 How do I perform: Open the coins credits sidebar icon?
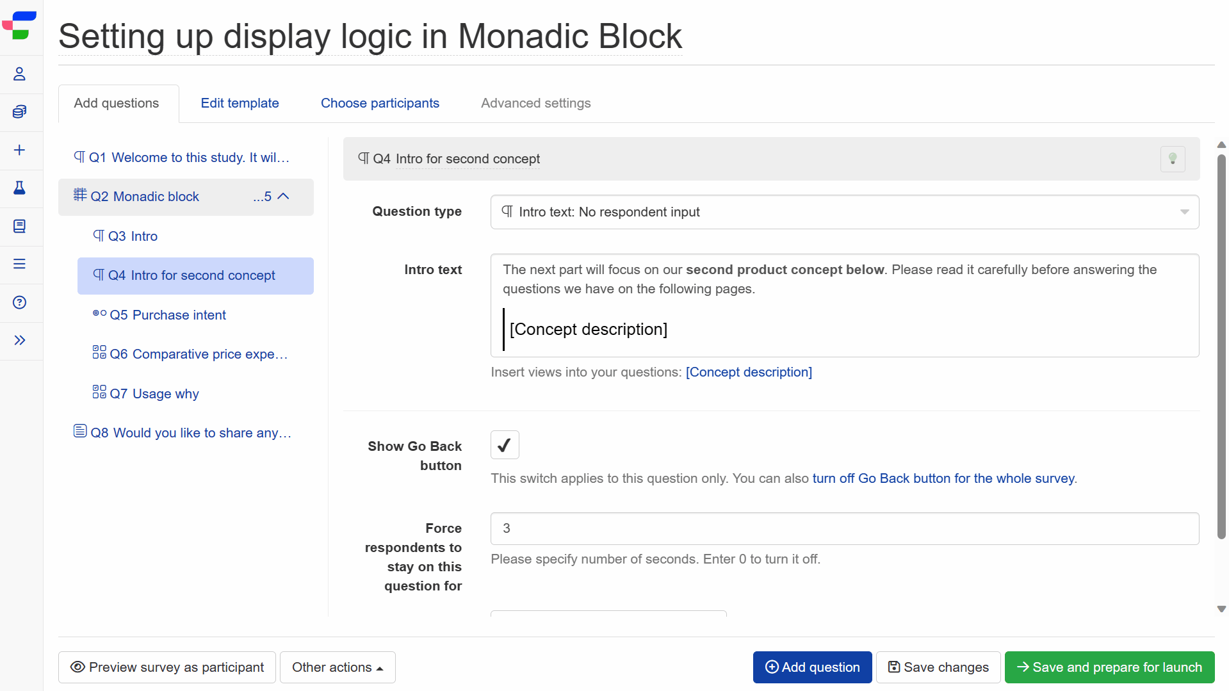point(19,112)
